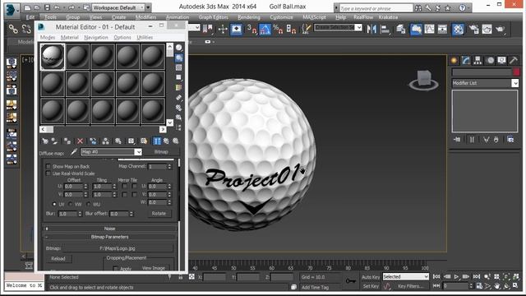Click the sample slots horizontal scrollbar
526x296 pixels.
[x=103, y=129]
